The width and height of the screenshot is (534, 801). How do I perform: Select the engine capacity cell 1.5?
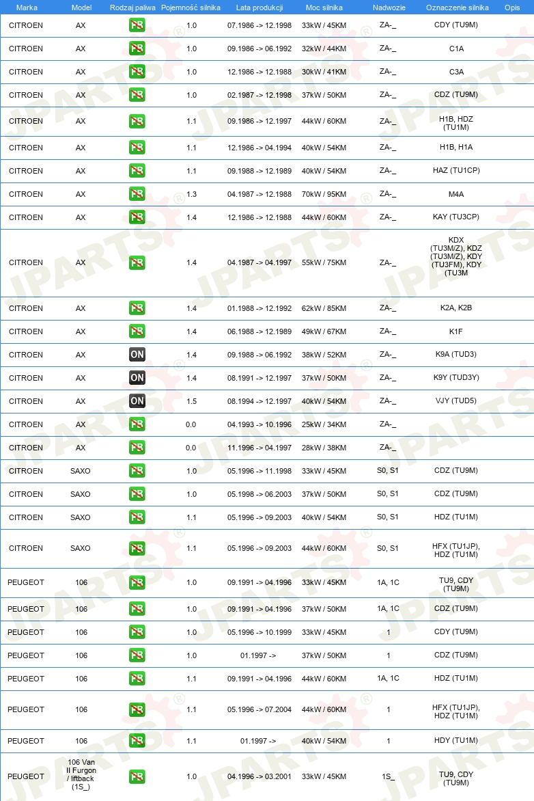point(191,401)
